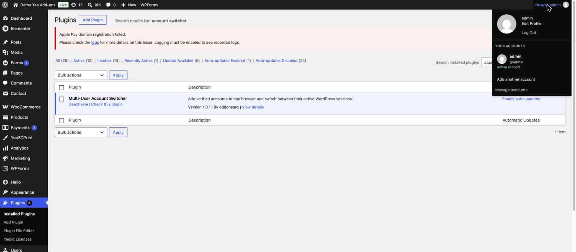Open the bottom Bulk actions dropdown
Image resolution: width=576 pixels, height=252 pixels.
[81, 132]
